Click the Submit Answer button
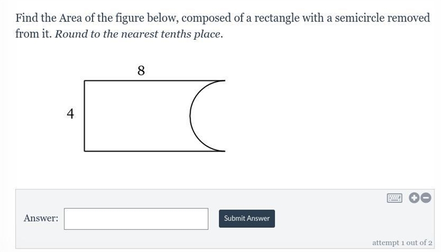The height and width of the screenshot is (252, 441). click(247, 218)
